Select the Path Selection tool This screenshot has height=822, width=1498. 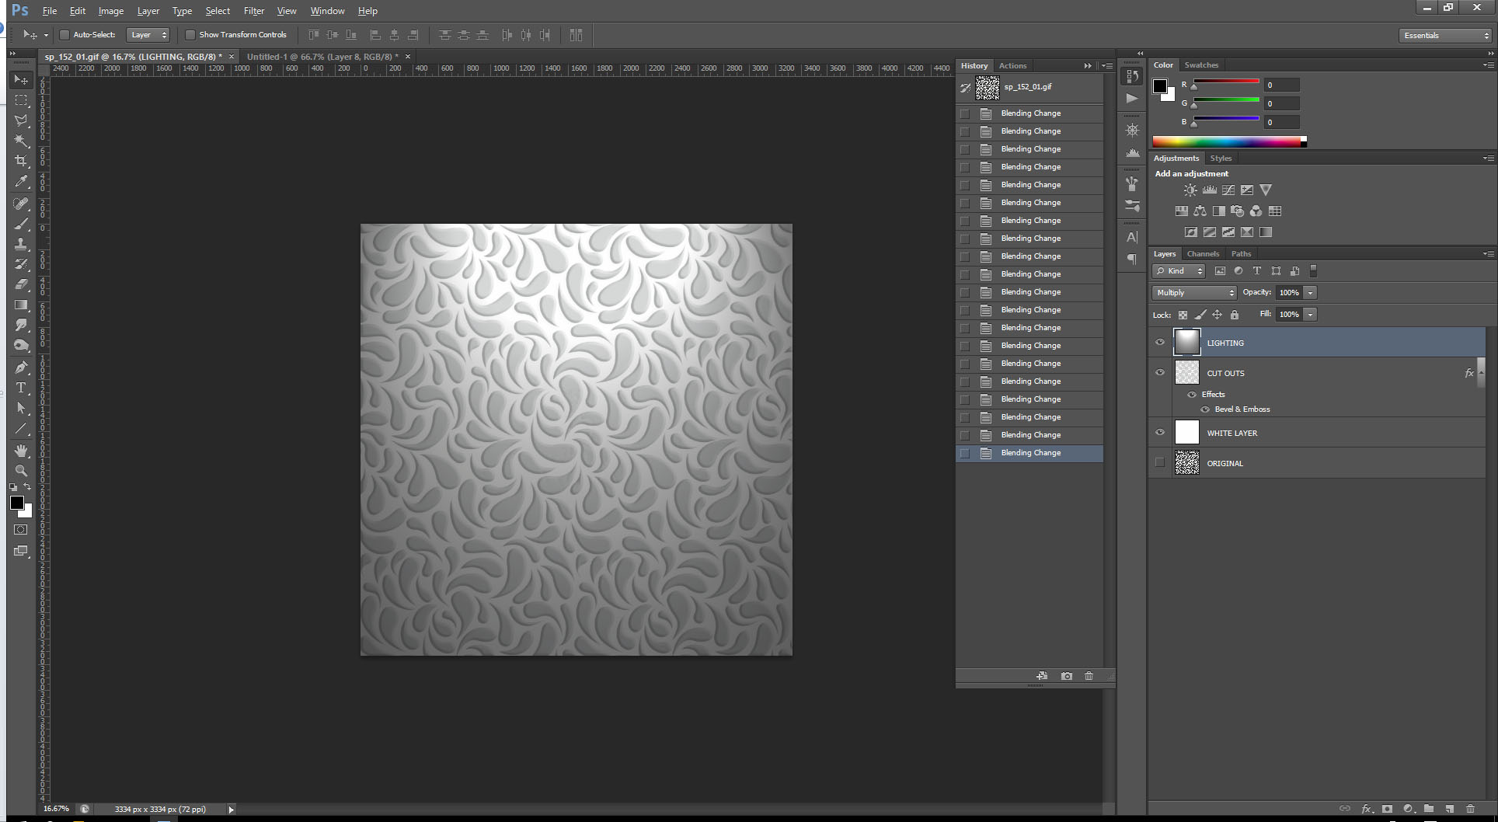coord(21,408)
